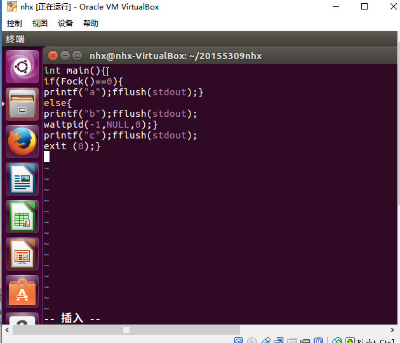Place cursor on 'exit (0);}' line

[72, 146]
